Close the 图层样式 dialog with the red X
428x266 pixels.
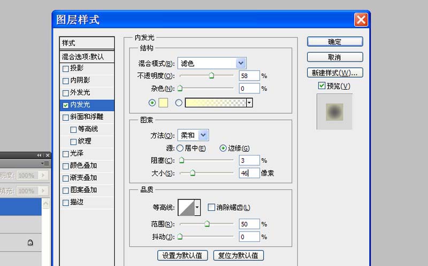click(361, 20)
